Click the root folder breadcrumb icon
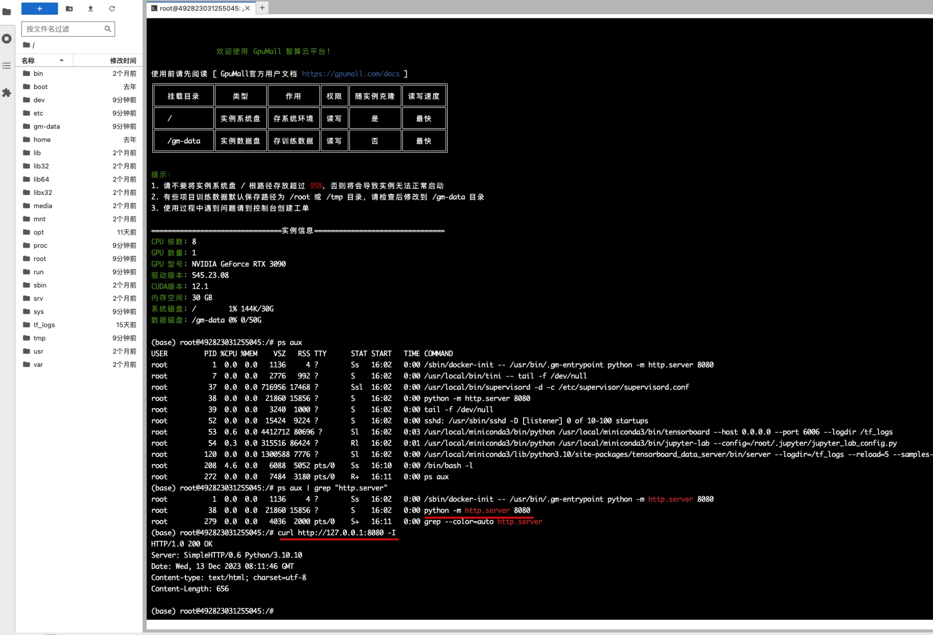Viewport: 933px width, 635px height. coord(26,45)
